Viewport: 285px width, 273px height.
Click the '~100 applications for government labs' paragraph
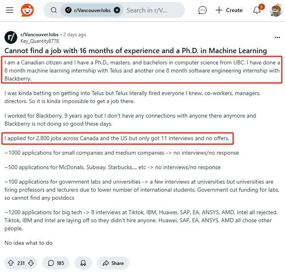coord(142,190)
